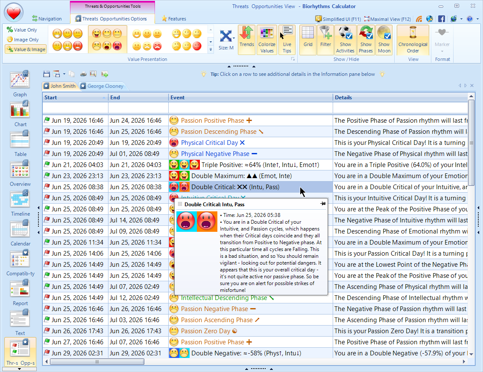The width and height of the screenshot is (483, 372).
Task: Click the Trends ribbon button
Action: [x=246, y=40]
